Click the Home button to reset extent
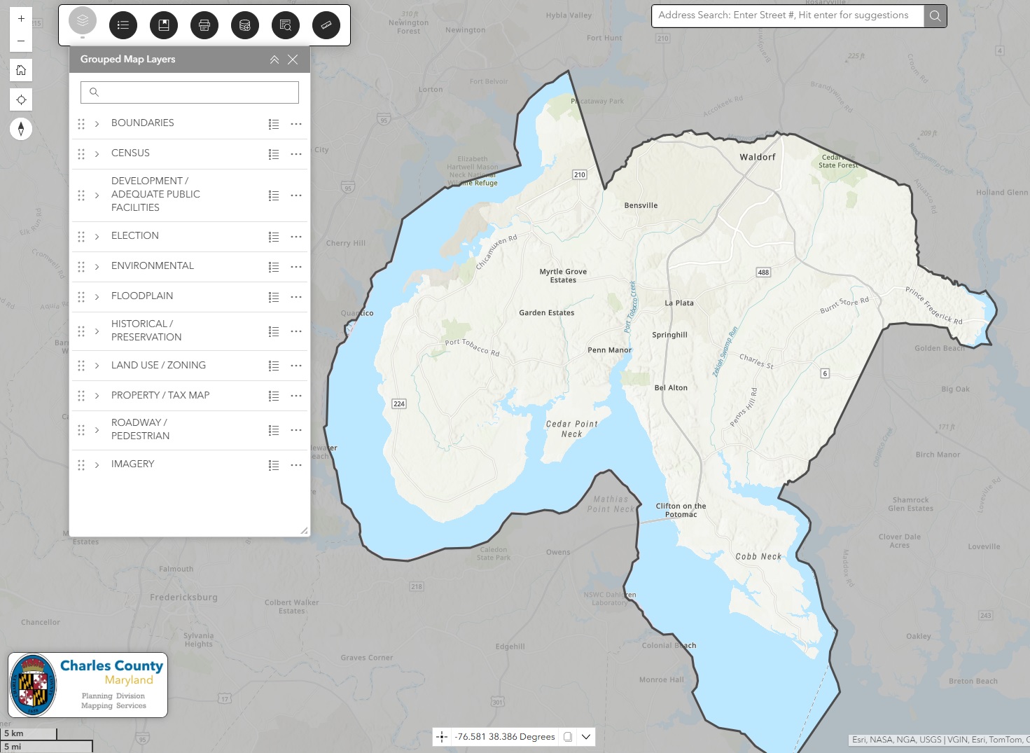The width and height of the screenshot is (1030, 753). 21,70
